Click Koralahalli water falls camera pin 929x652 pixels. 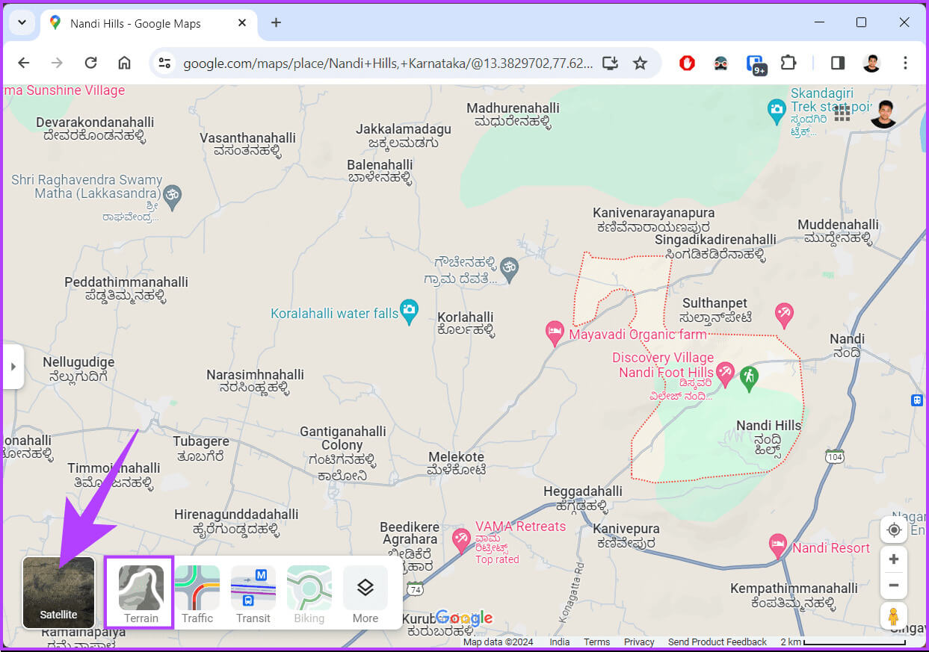[409, 311]
